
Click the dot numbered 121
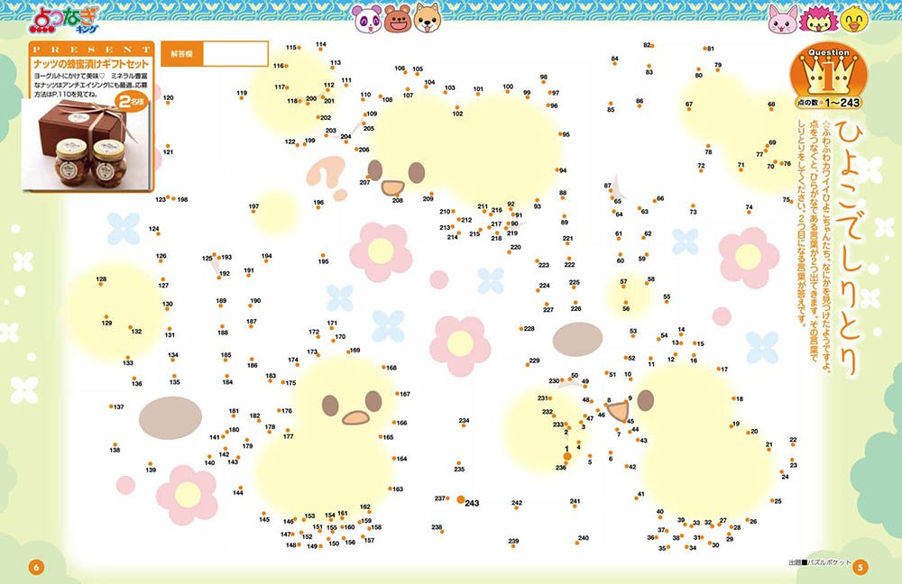coord(167,146)
